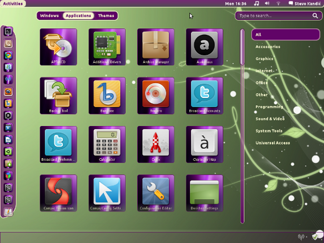Filter apps by Accessories

coord(268,47)
